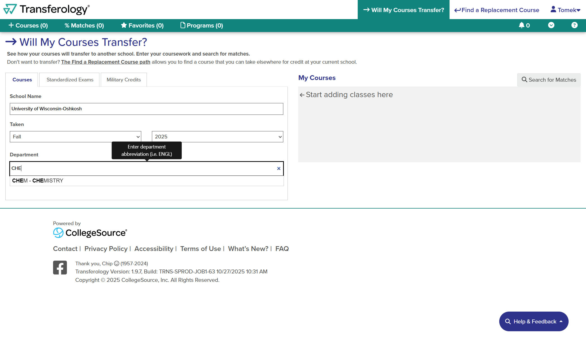Follow The Find a Replacement Course path link
586x345 pixels.
[x=106, y=62]
